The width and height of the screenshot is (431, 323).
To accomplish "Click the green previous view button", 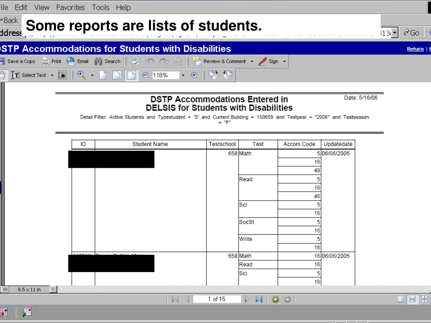I will click(x=275, y=299).
